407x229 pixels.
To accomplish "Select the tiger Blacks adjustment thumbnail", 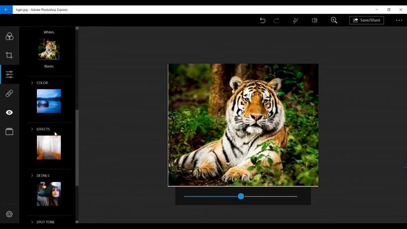I will (x=49, y=50).
